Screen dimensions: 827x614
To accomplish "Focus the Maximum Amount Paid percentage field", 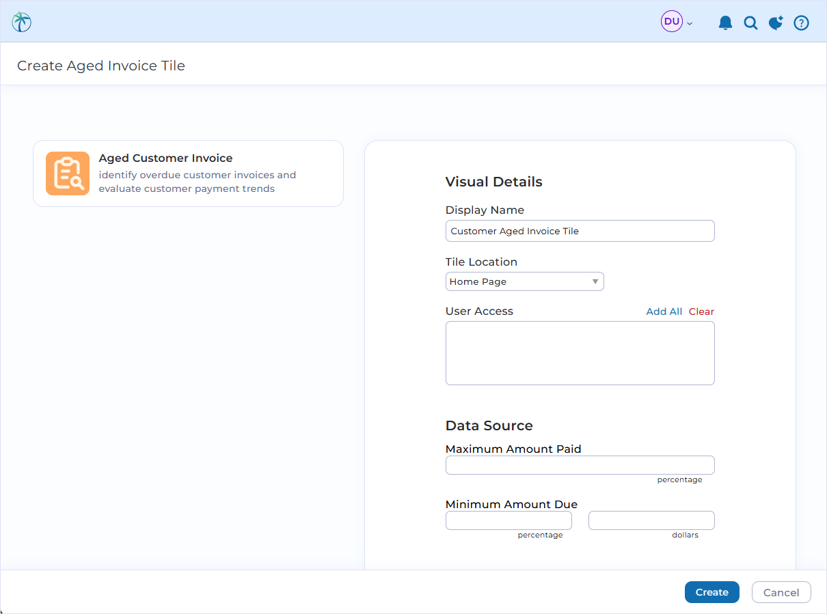I will [580, 464].
